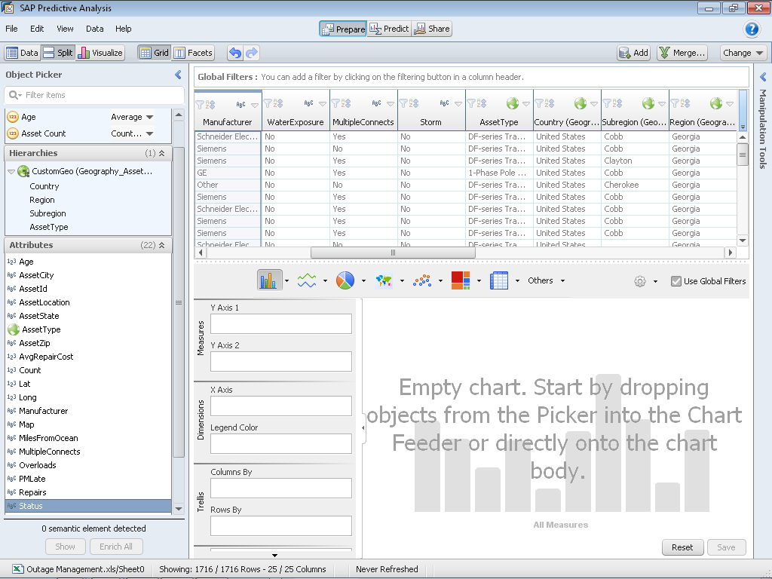Toggle Use Global Filters checkbox
The width and height of the screenshot is (772, 579).
[x=676, y=281]
